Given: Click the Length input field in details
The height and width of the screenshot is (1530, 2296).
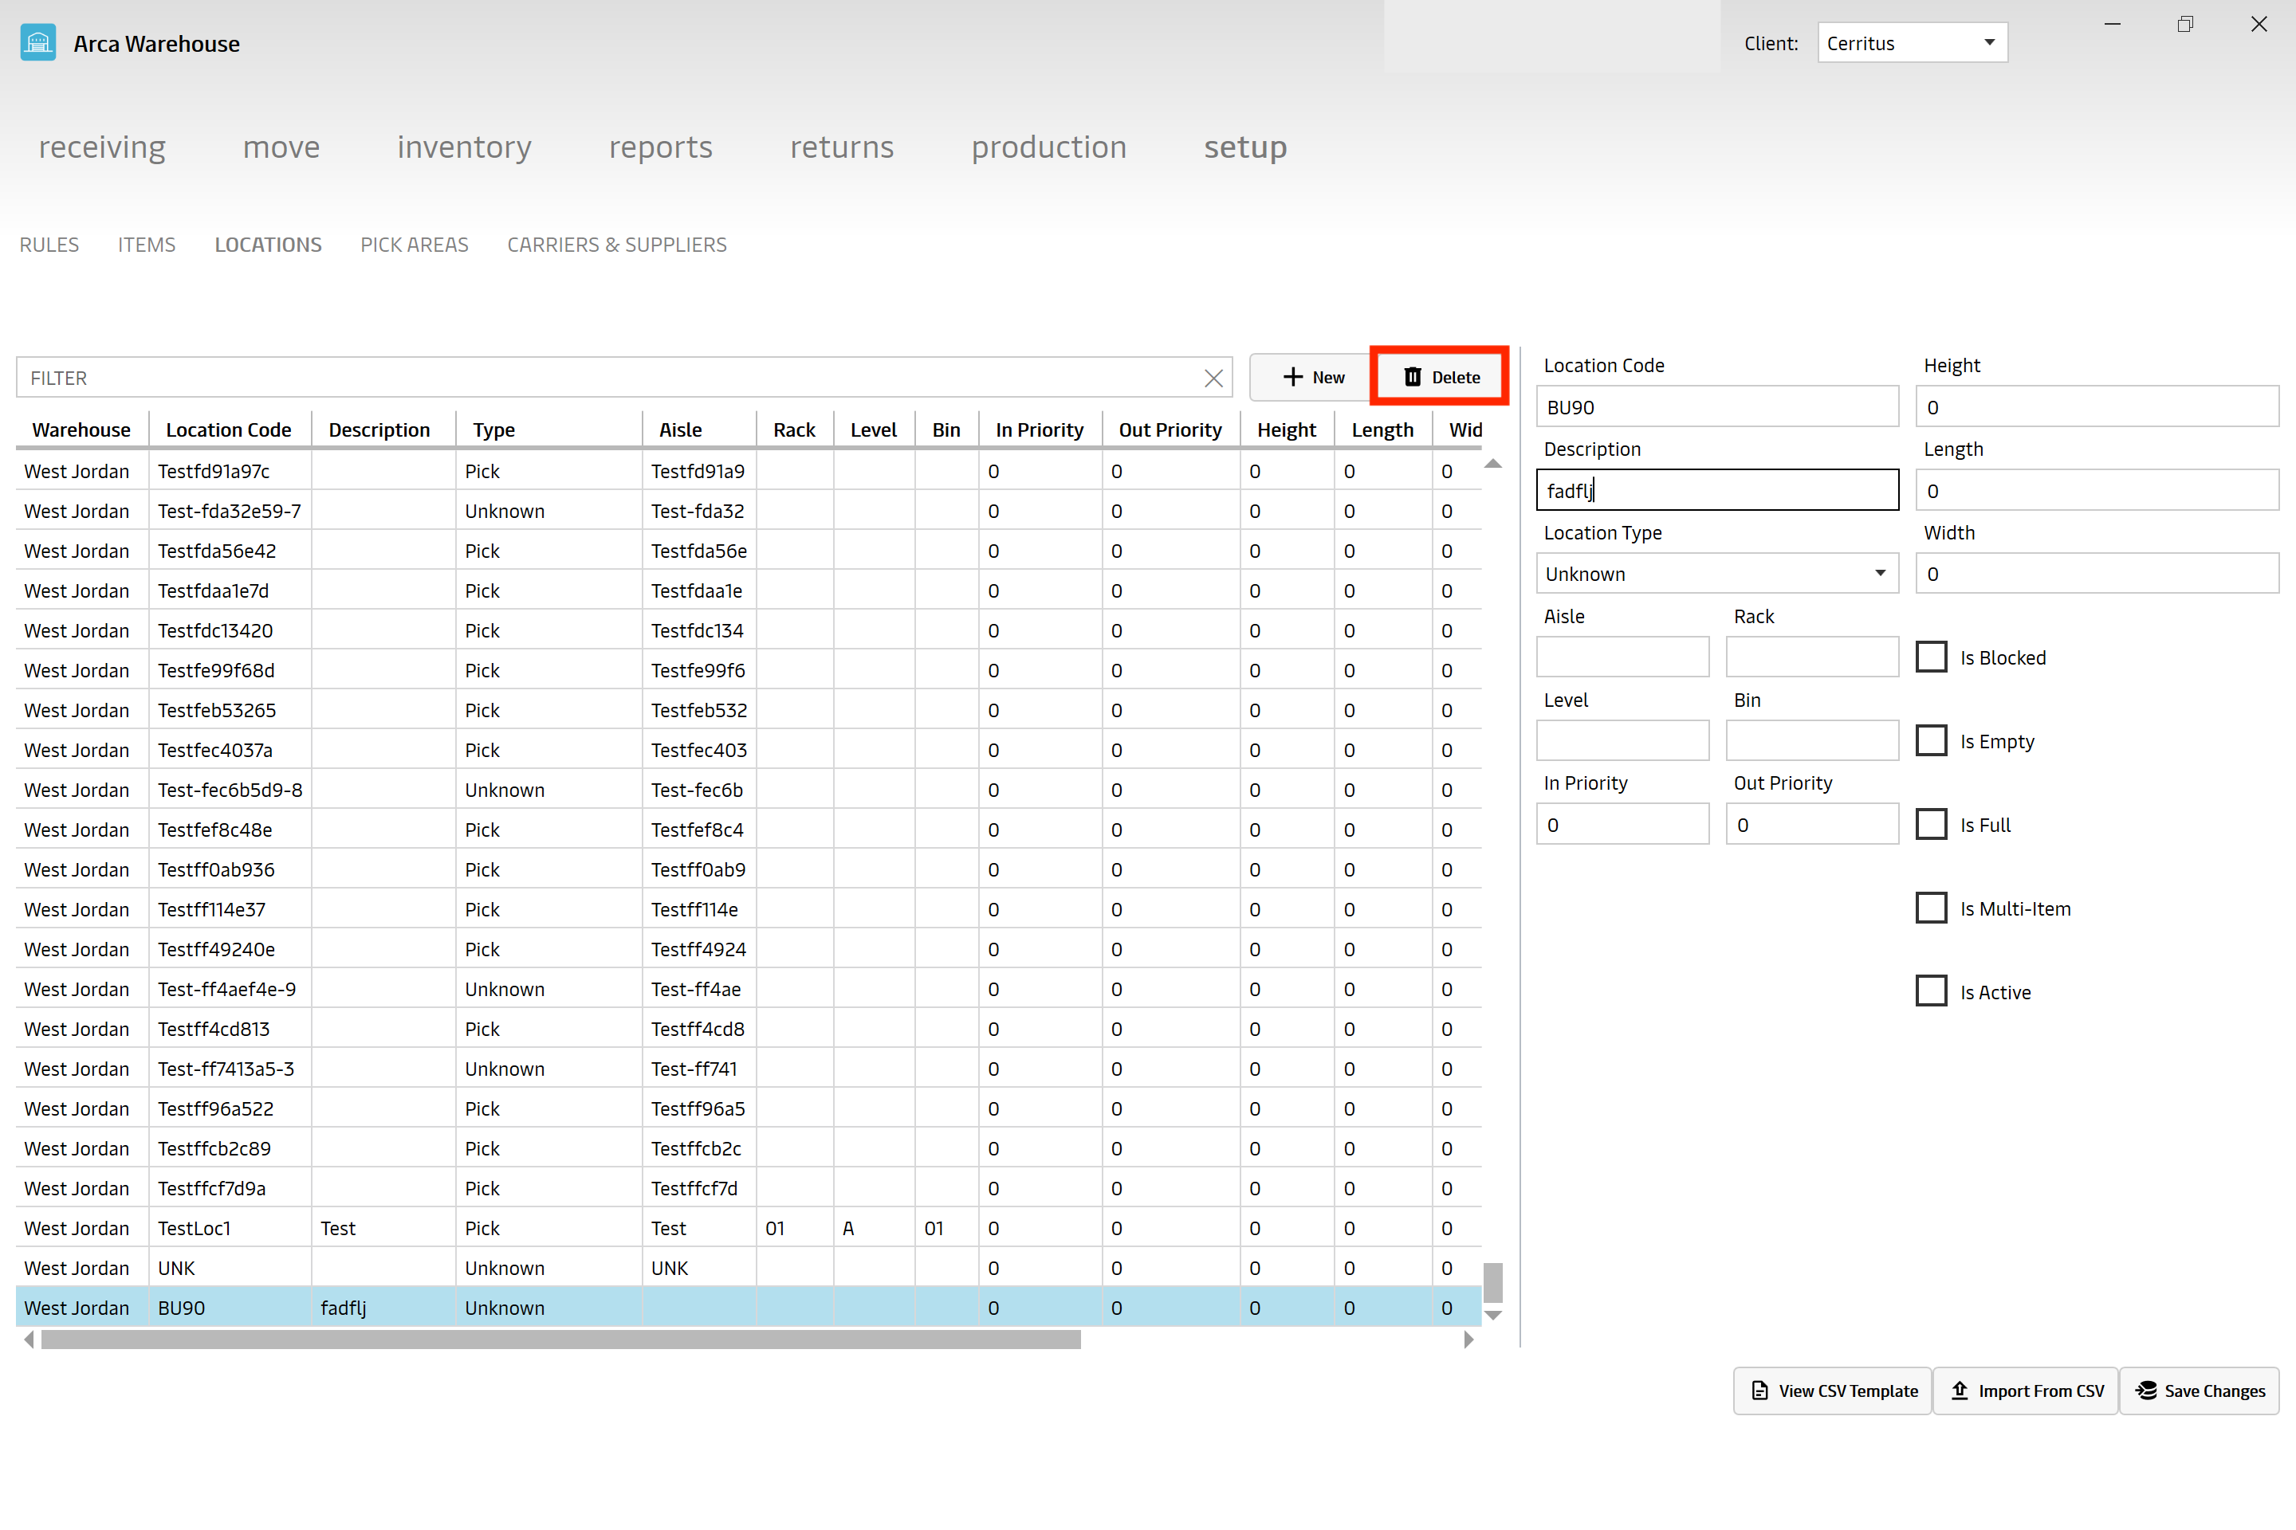Looking at the screenshot, I should point(2097,490).
